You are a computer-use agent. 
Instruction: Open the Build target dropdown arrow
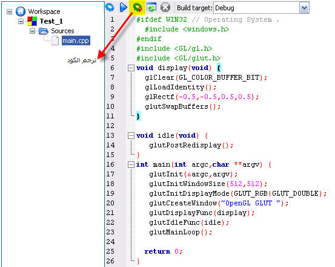pos(304,8)
